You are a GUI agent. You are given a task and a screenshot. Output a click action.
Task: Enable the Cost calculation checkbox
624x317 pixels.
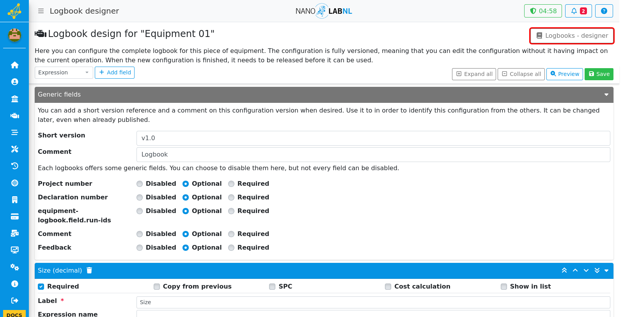click(388, 287)
